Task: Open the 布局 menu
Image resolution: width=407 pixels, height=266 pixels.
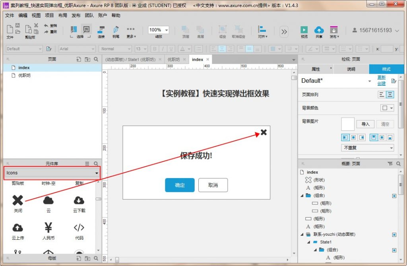Action: tap(62, 16)
